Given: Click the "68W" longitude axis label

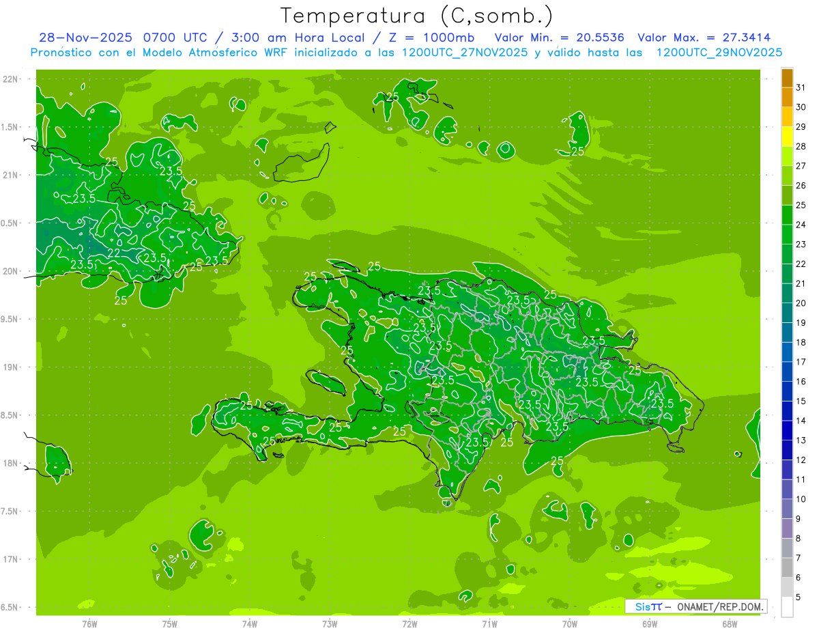Looking at the screenshot, I should [x=730, y=623].
